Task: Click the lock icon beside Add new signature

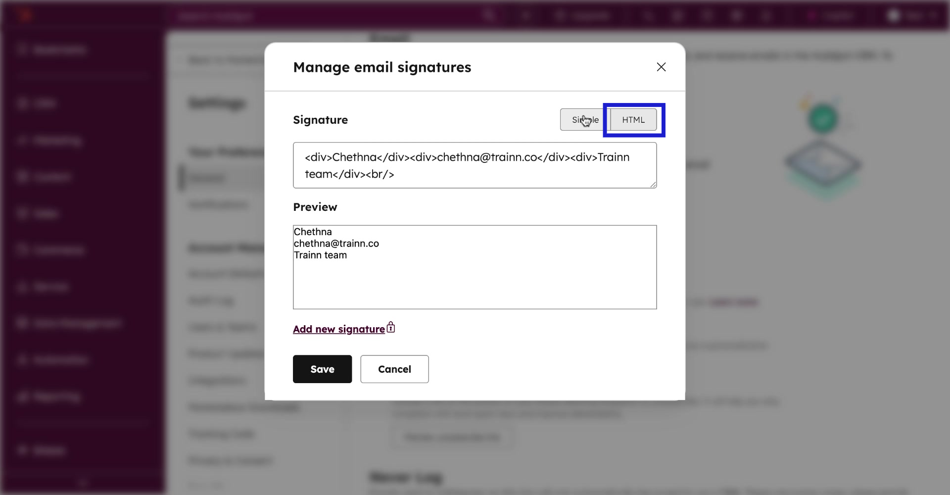Action: point(390,327)
